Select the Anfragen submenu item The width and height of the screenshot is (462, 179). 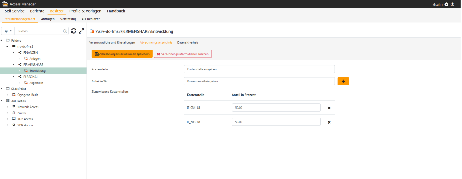48,19
